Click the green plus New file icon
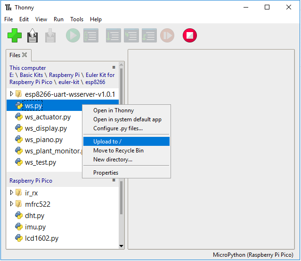This screenshot has width=301, height=261. coord(15,35)
